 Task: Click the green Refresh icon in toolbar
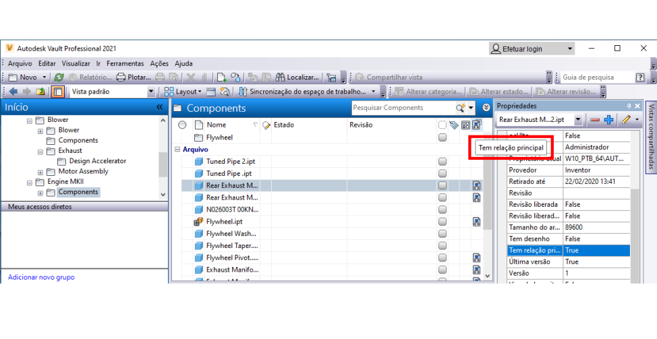59,78
